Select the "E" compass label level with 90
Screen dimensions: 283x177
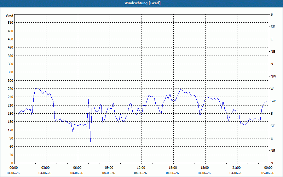click(272, 138)
